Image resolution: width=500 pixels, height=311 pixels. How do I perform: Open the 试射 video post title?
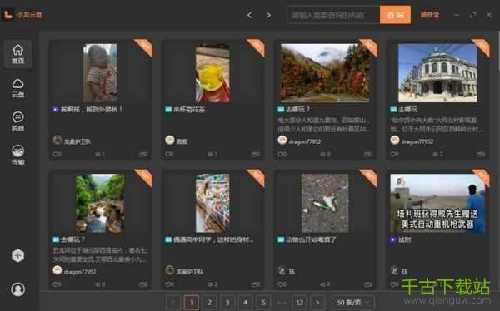[x=405, y=239]
